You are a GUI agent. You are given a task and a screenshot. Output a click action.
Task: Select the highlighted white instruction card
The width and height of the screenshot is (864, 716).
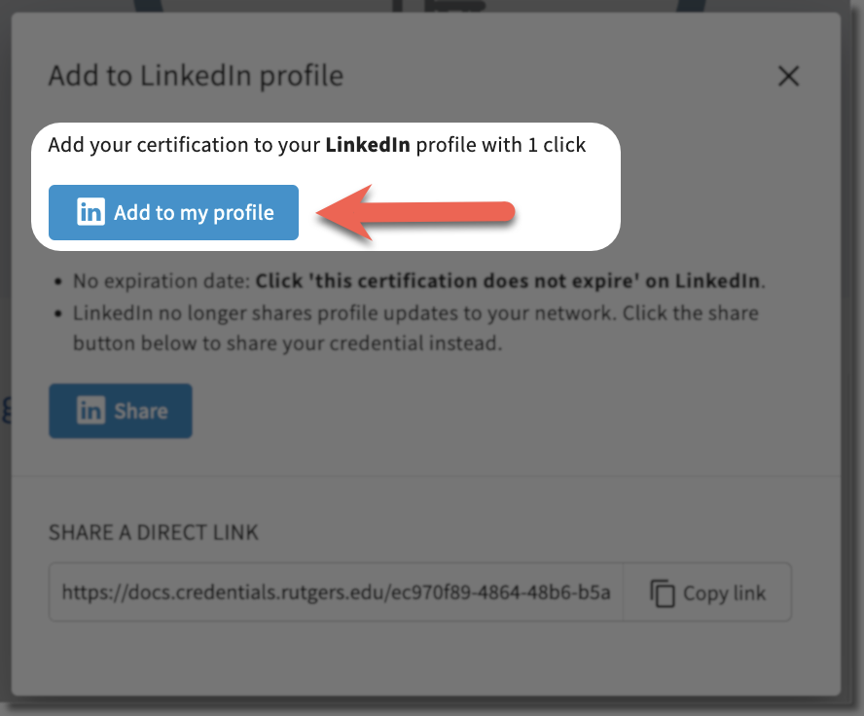point(326,185)
